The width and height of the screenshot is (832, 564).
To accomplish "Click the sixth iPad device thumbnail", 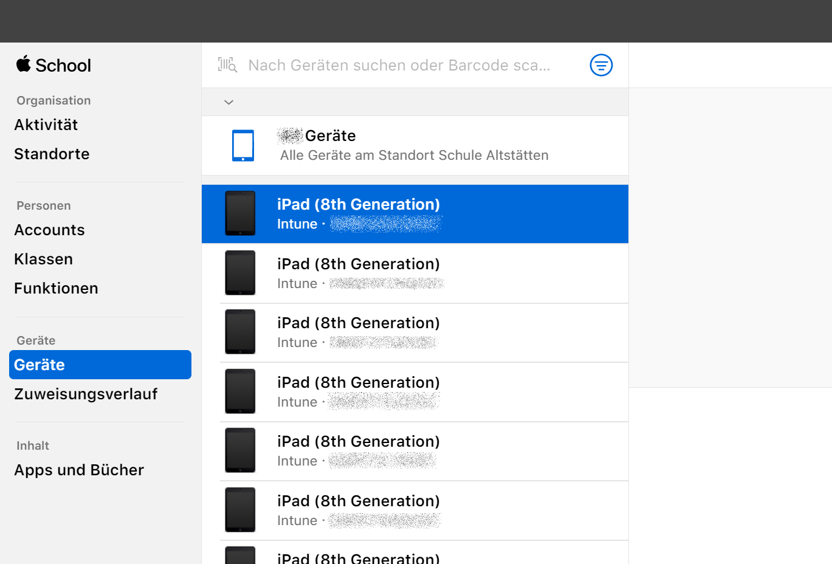I will tap(240, 510).
